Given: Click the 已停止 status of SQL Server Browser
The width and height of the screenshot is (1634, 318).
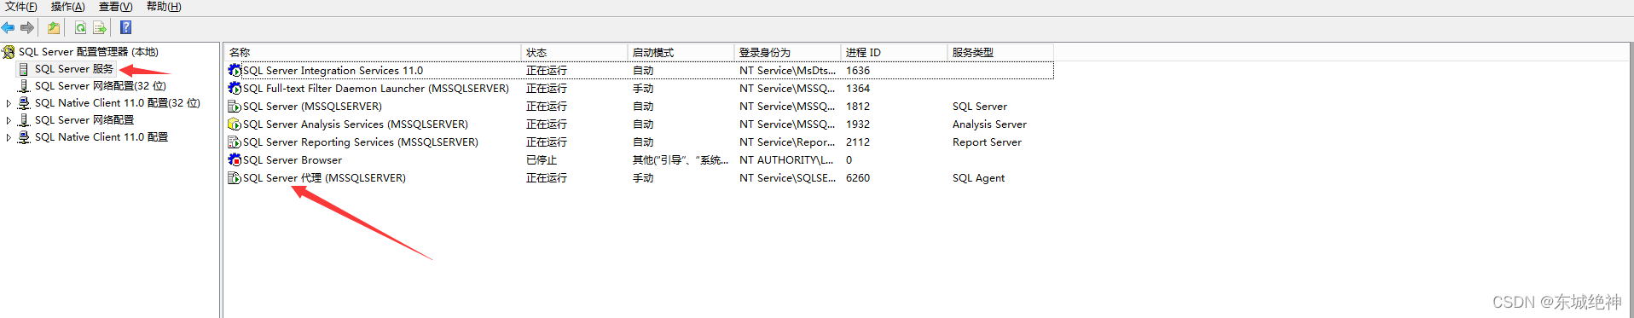Looking at the screenshot, I should pos(542,160).
